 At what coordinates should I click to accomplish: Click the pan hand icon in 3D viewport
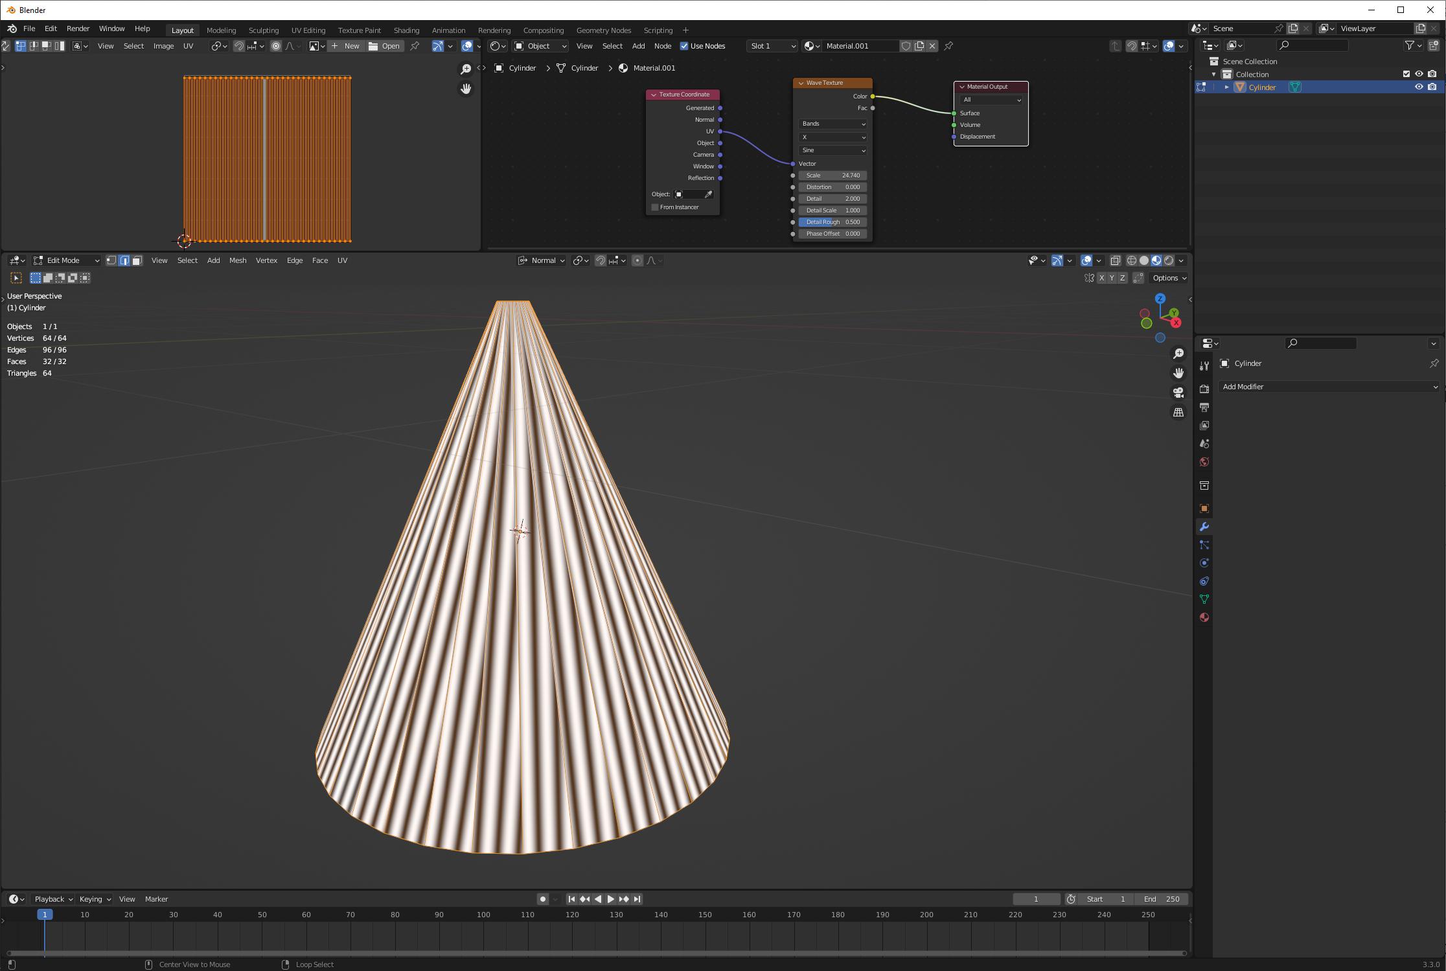pos(1178,373)
